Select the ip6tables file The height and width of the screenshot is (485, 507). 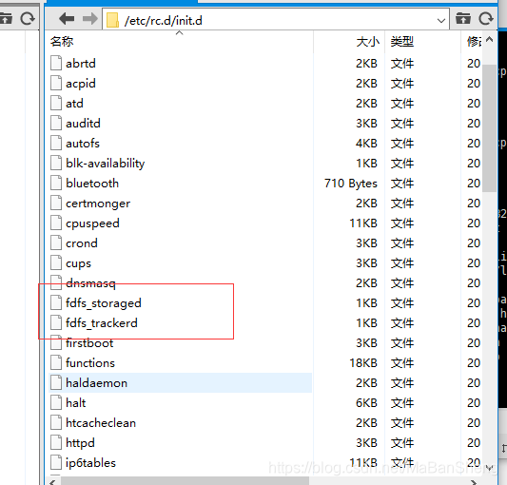click(90, 463)
